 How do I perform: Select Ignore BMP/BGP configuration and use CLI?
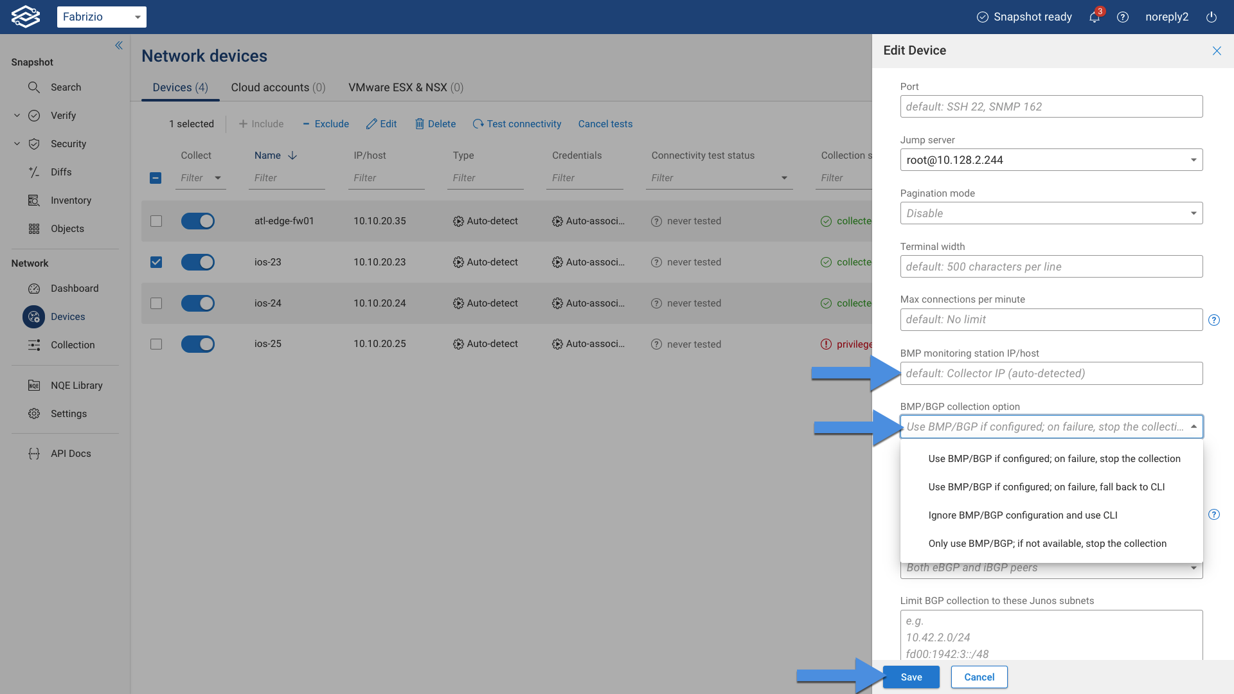[x=1023, y=515]
